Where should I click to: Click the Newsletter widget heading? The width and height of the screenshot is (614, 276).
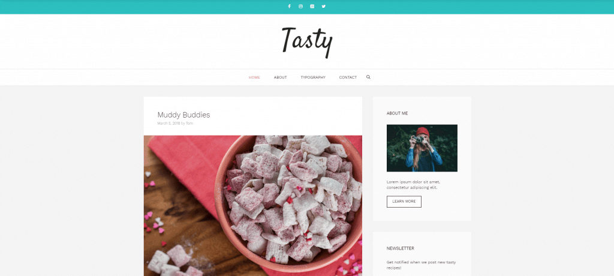click(400, 248)
